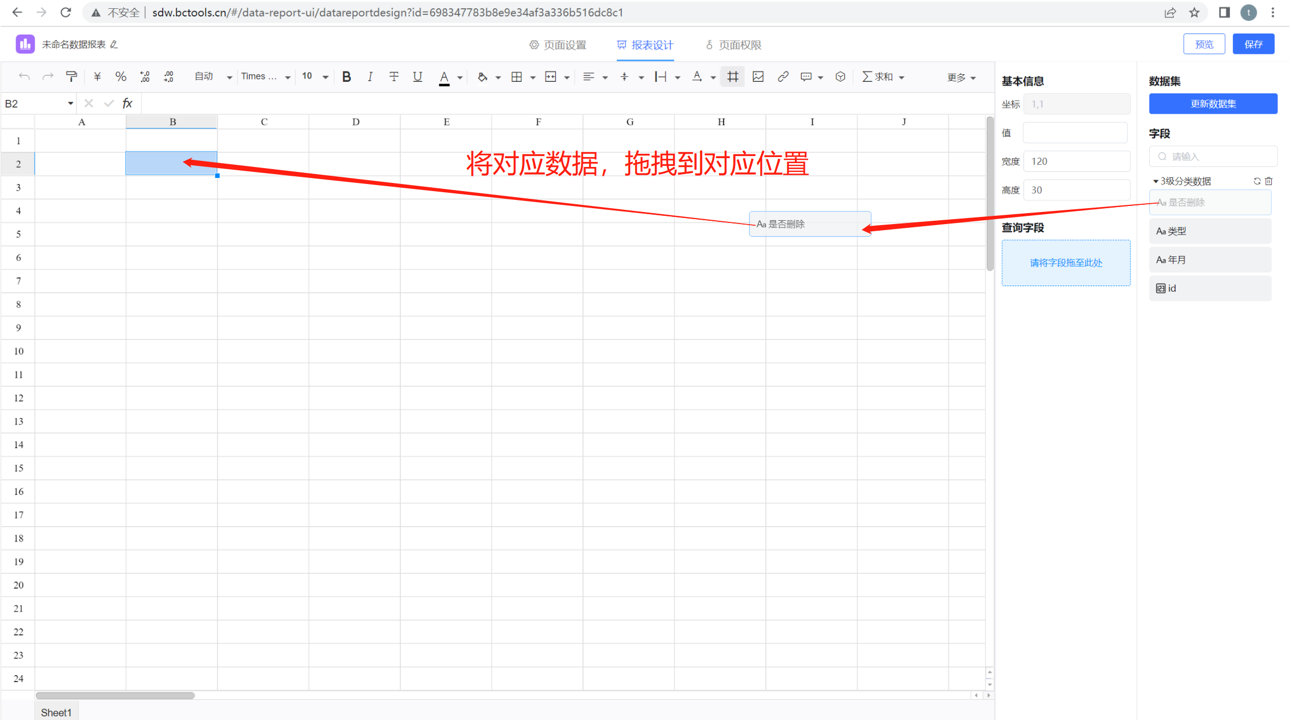Toggle gridline visibility in the sheet
This screenshot has width=1291, height=720.
[x=732, y=77]
